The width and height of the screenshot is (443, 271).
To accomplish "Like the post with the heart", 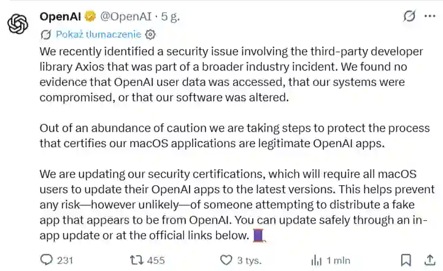I will (x=226, y=259).
